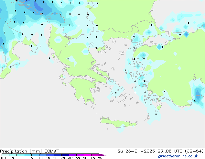Click the legend arrow tip beyond 50
The width and height of the screenshot is (205, 159).
[x=102, y=155]
